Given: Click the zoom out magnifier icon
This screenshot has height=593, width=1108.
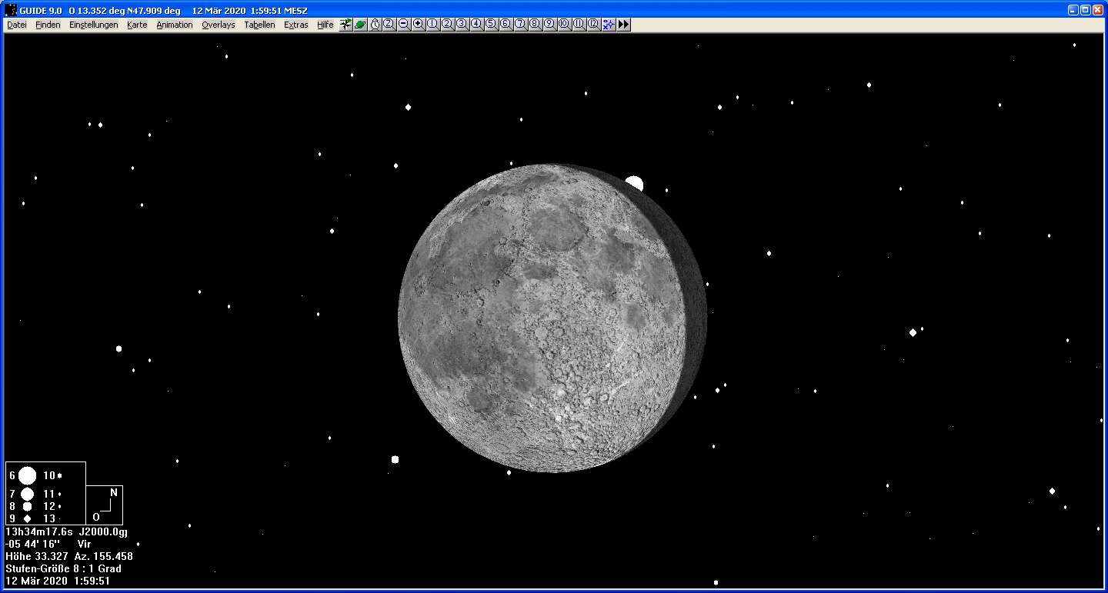Looking at the screenshot, I should tap(404, 25).
